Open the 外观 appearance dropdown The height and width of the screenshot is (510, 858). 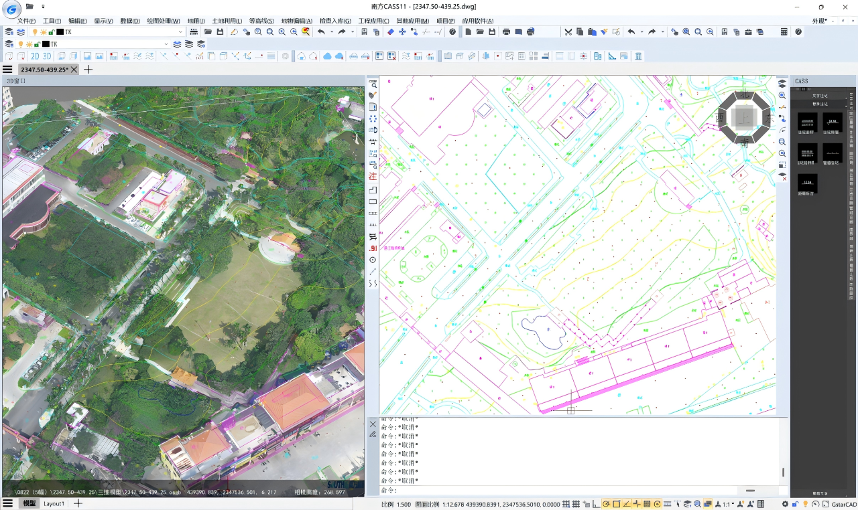click(x=820, y=21)
